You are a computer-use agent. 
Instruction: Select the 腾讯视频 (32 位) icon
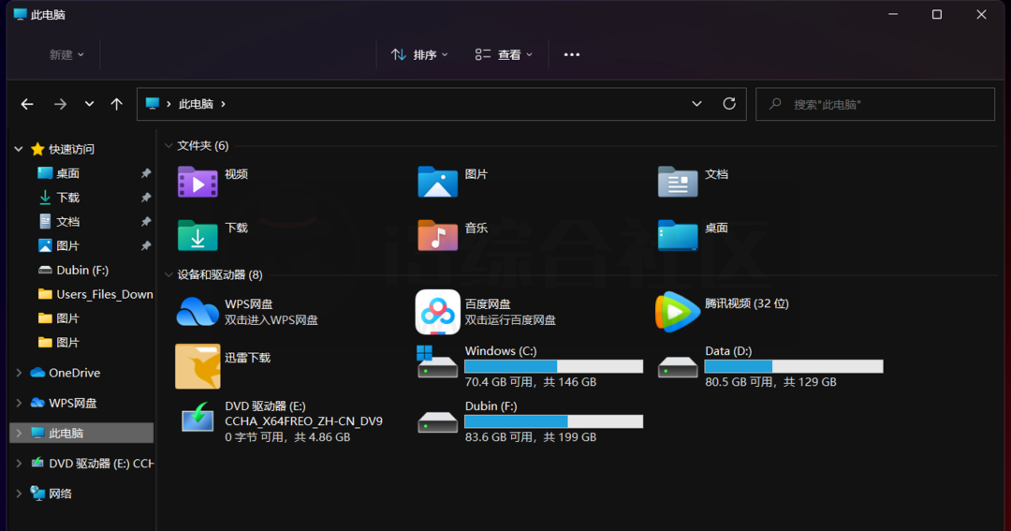coord(677,312)
